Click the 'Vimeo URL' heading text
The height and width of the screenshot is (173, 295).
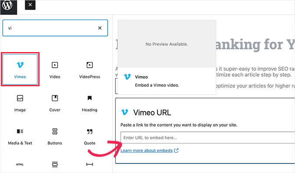(152, 113)
